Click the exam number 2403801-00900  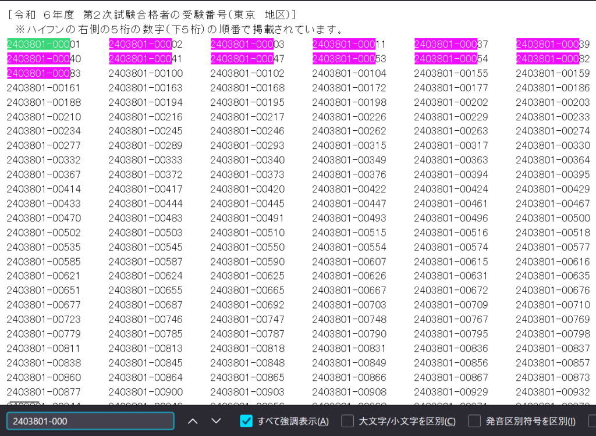[x=146, y=392]
